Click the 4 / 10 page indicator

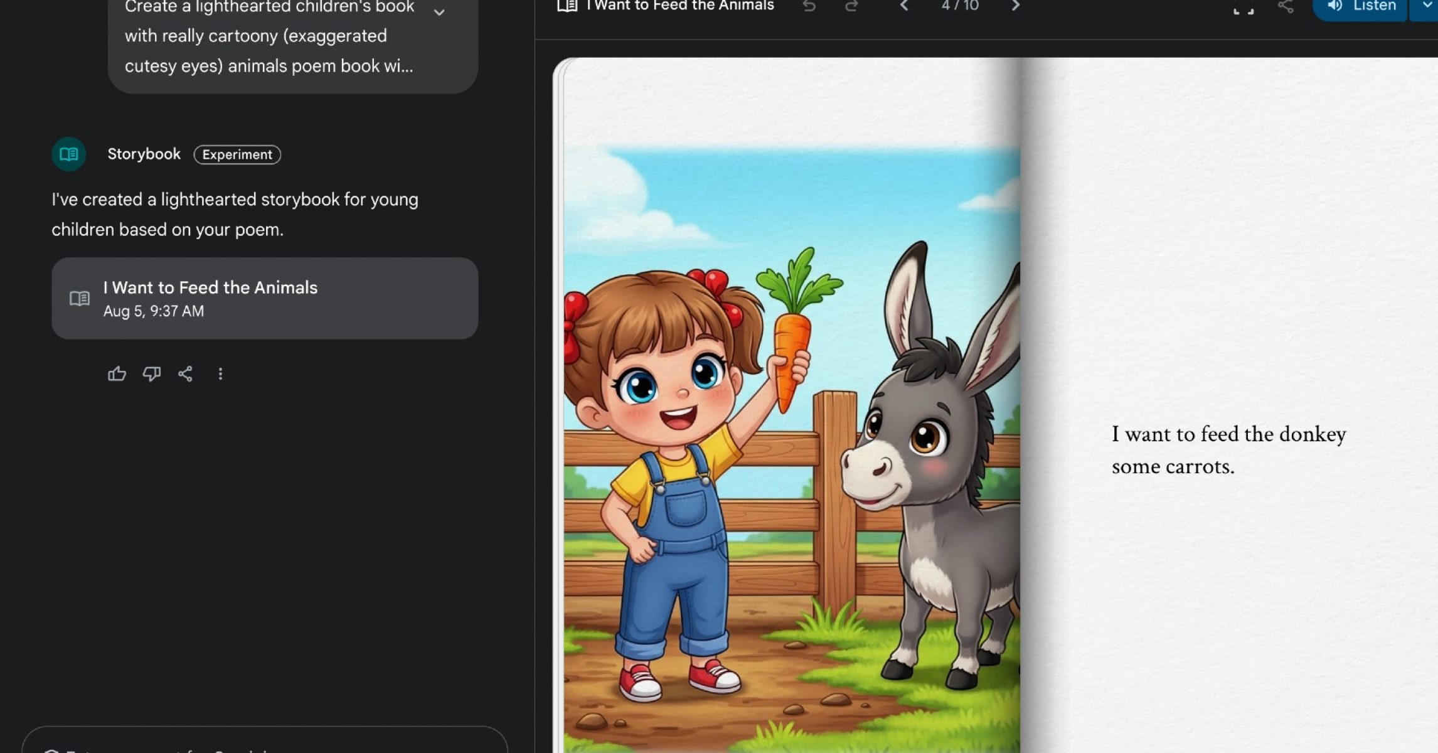960,6
